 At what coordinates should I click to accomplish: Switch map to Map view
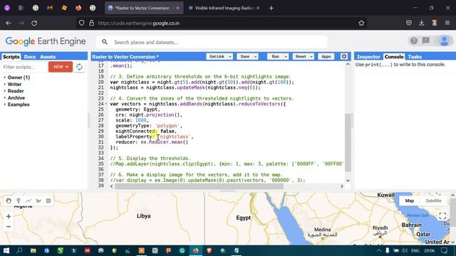[410, 201]
